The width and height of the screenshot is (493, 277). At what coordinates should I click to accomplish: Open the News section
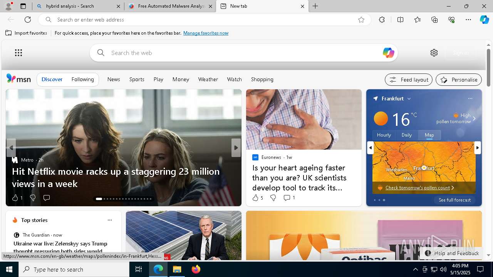click(114, 79)
